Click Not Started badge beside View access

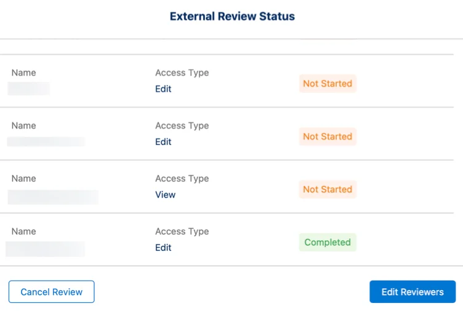[328, 190]
